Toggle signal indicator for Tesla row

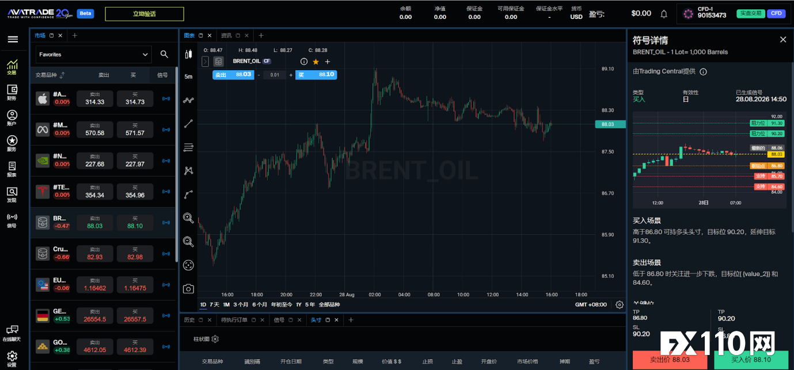(166, 192)
